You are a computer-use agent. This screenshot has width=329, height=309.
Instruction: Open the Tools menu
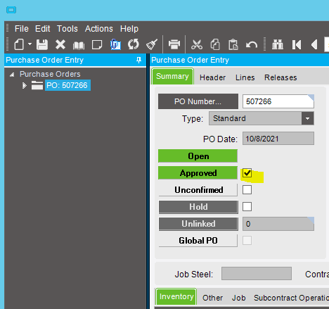point(67,29)
